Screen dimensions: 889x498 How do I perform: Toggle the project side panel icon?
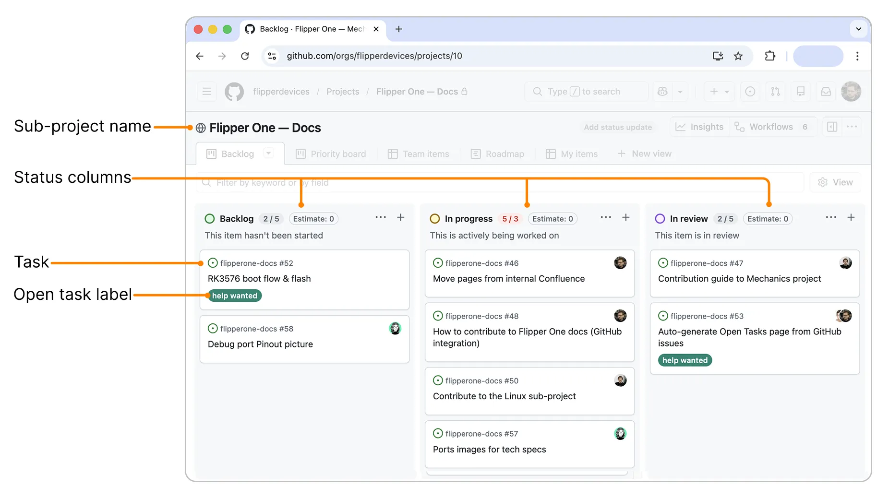pos(832,127)
